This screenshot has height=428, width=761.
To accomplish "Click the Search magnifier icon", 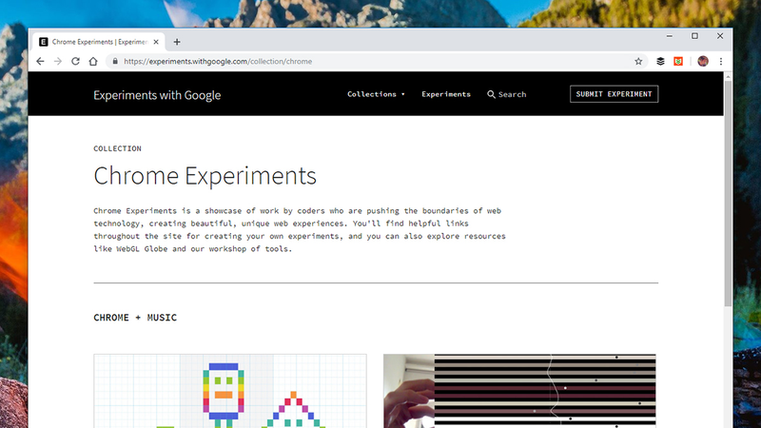I will [491, 94].
